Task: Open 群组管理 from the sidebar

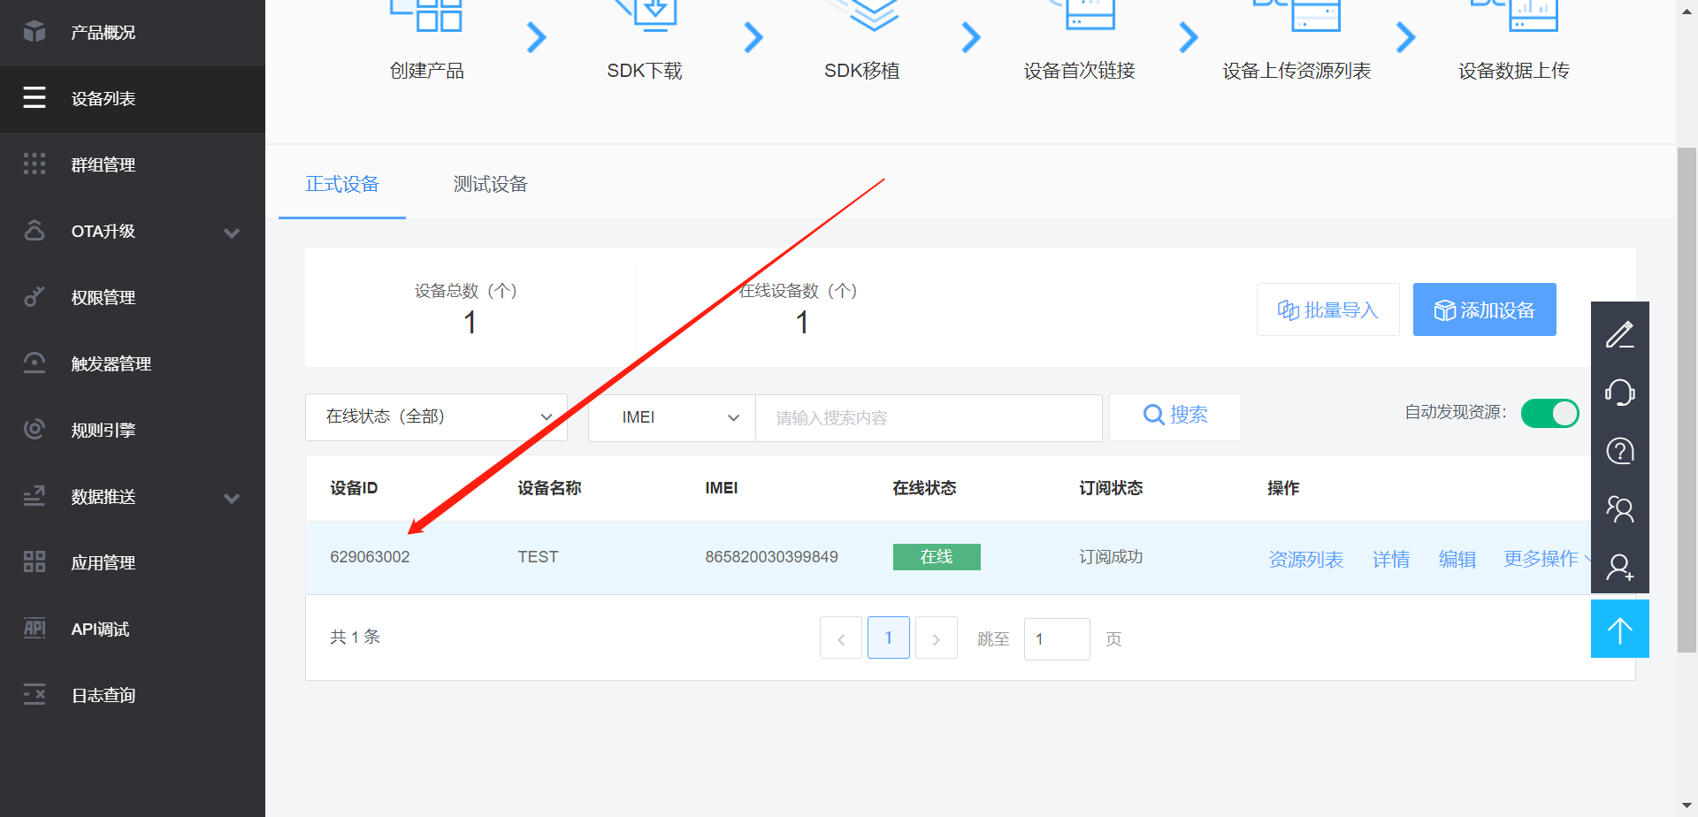Action: coord(103,164)
